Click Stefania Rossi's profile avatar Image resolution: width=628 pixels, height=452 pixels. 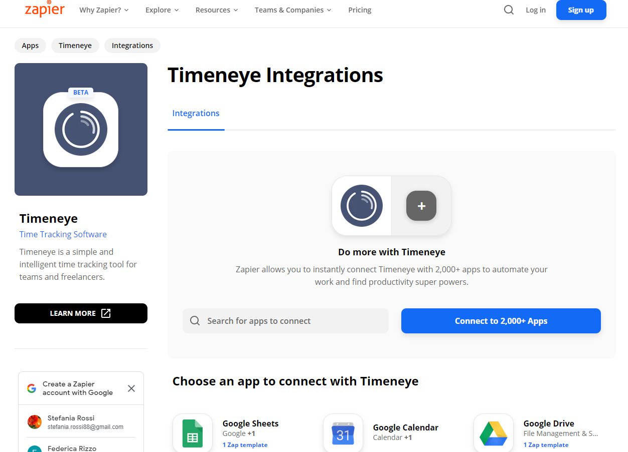click(x=35, y=422)
